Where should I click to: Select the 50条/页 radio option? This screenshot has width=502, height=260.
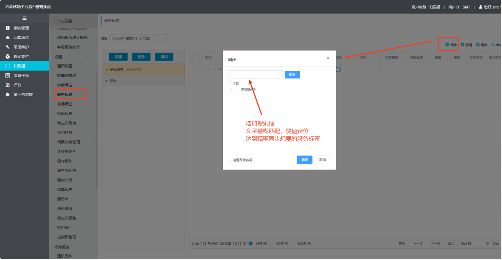272,244
